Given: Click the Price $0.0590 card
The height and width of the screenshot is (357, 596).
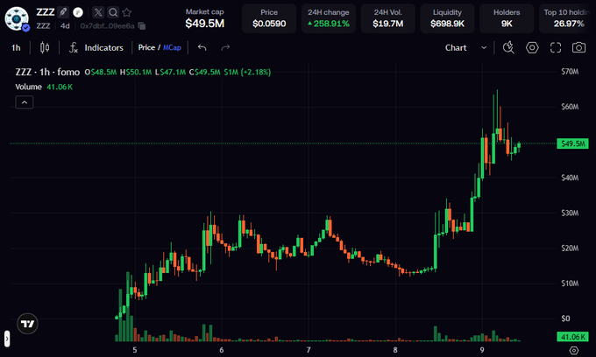Looking at the screenshot, I should 269,18.
